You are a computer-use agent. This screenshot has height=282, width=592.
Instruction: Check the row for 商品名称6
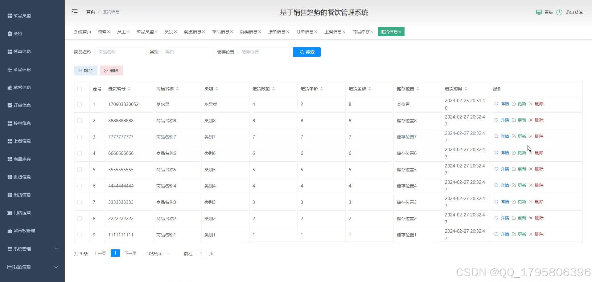tap(80, 153)
